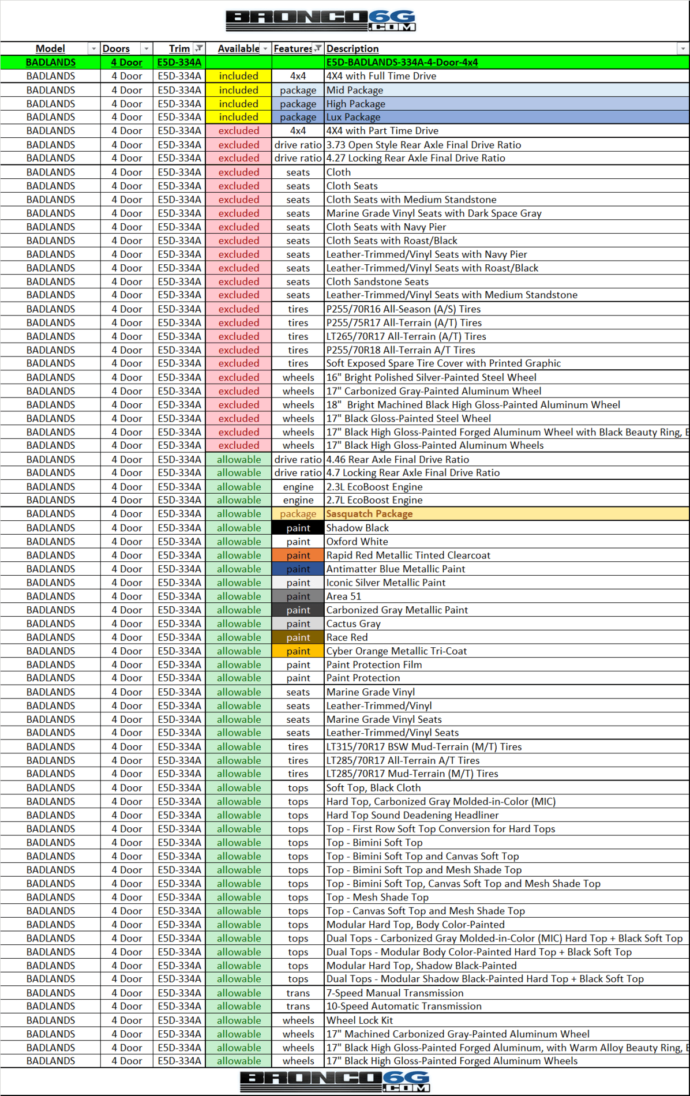Select 2.7L EcoBoost Engine cell
The image size is (690, 1096).
[507, 500]
